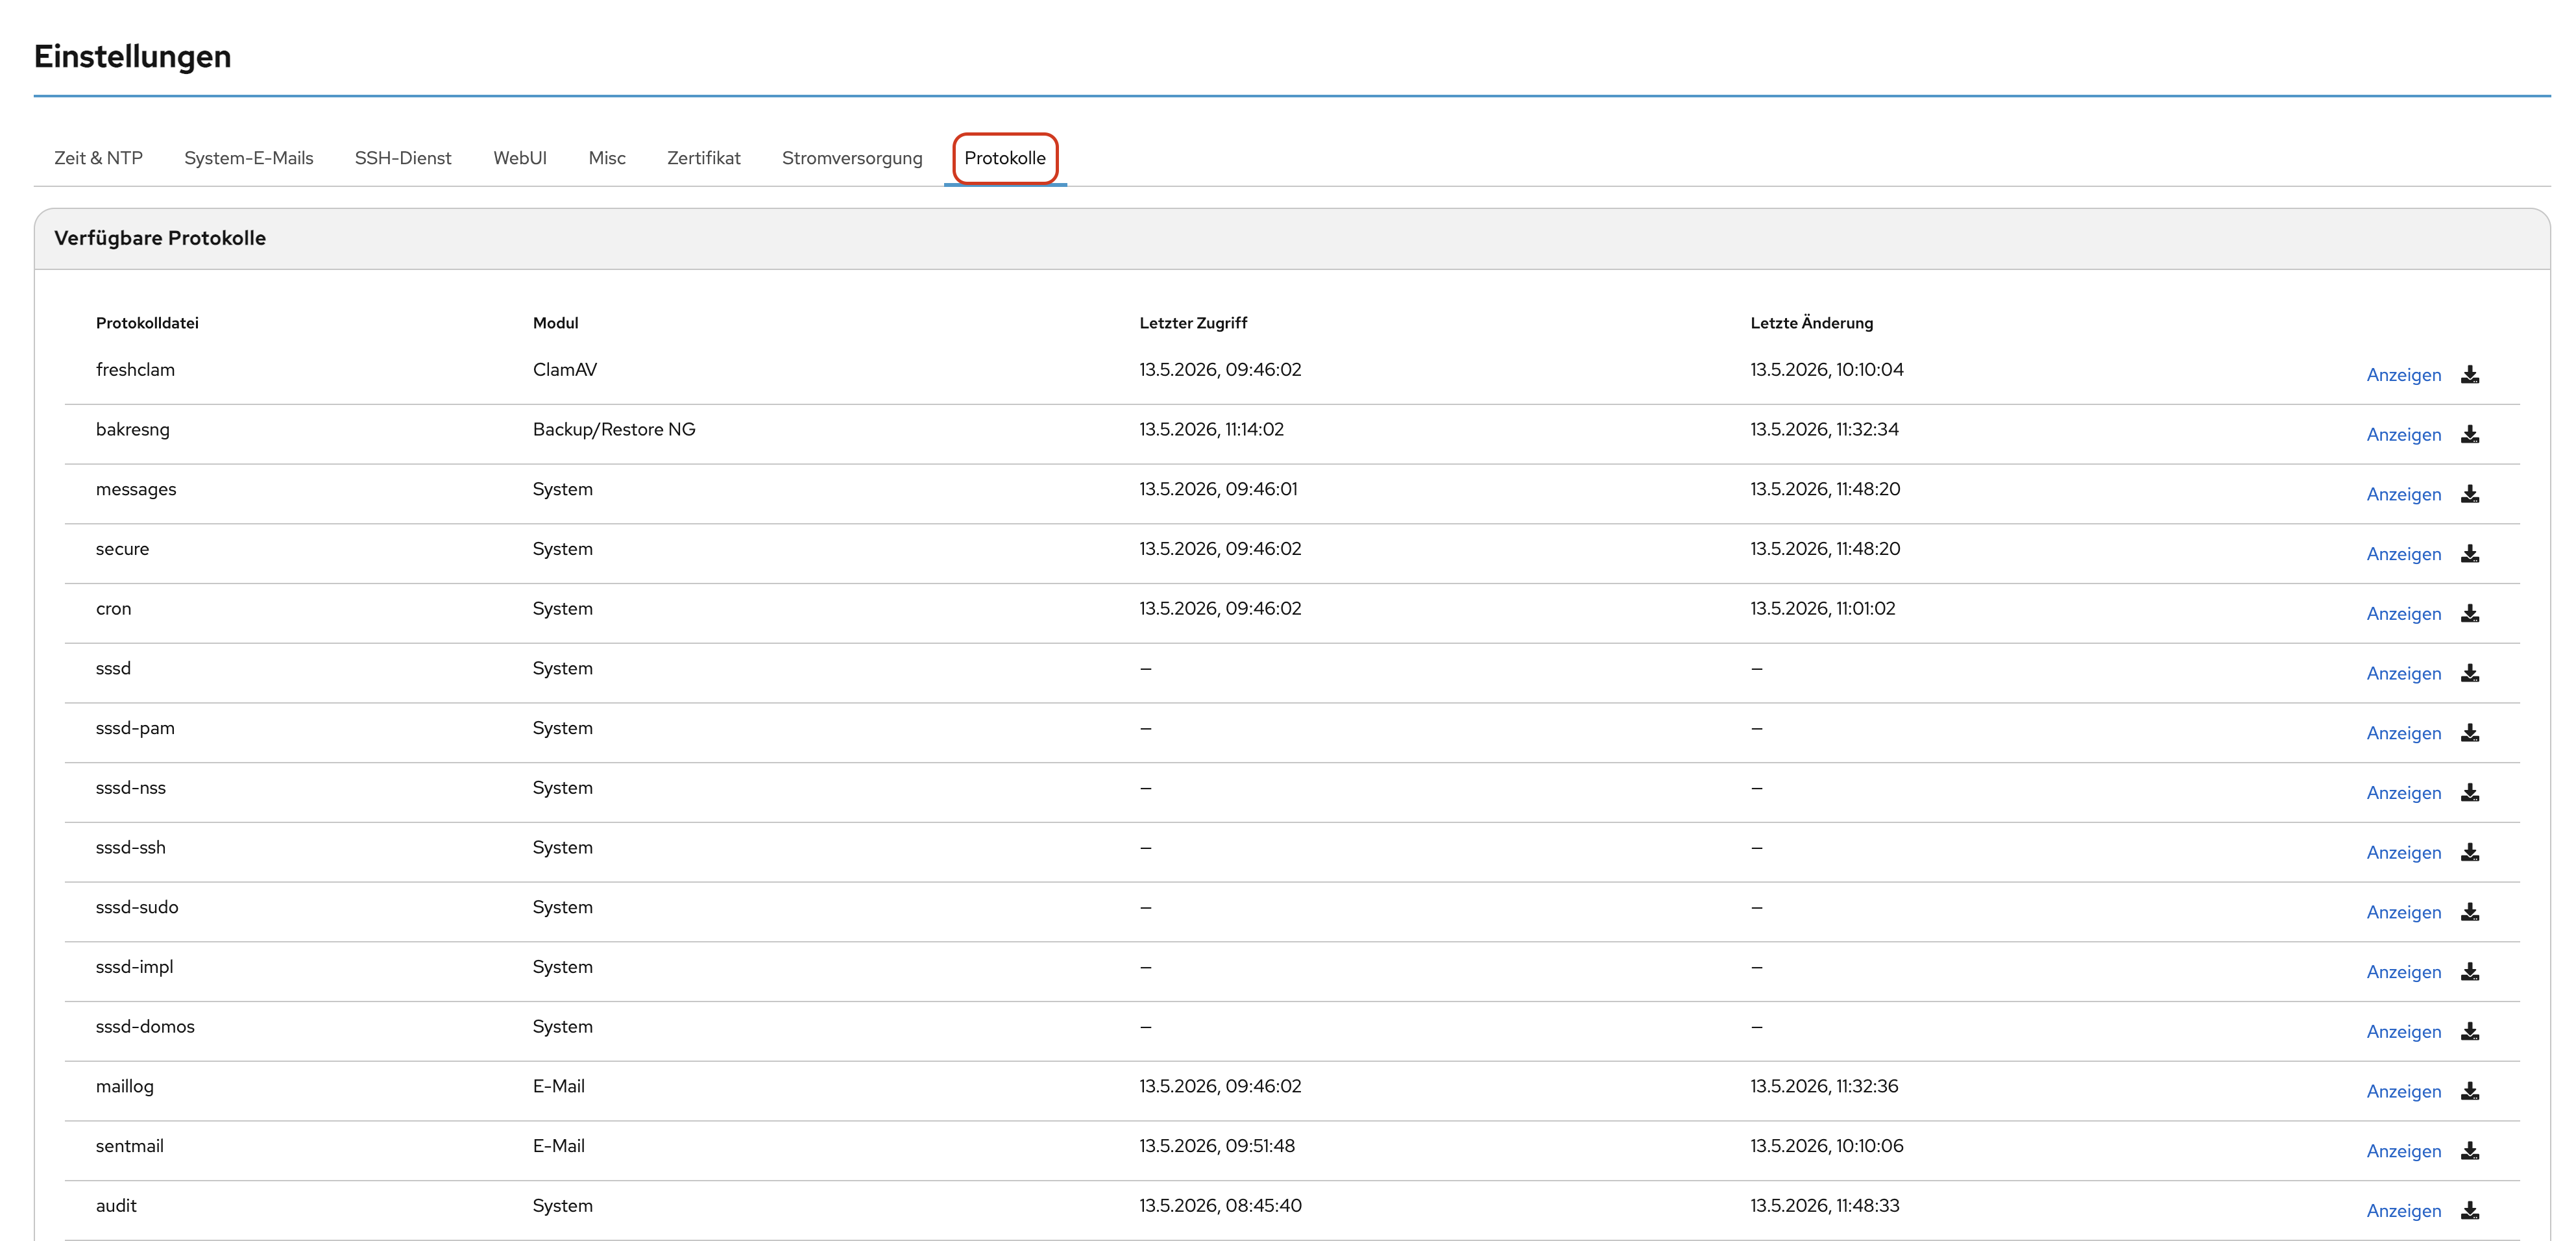Download the bakresng log file
Viewport: 2576px width, 1241px height.
(x=2469, y=434)
